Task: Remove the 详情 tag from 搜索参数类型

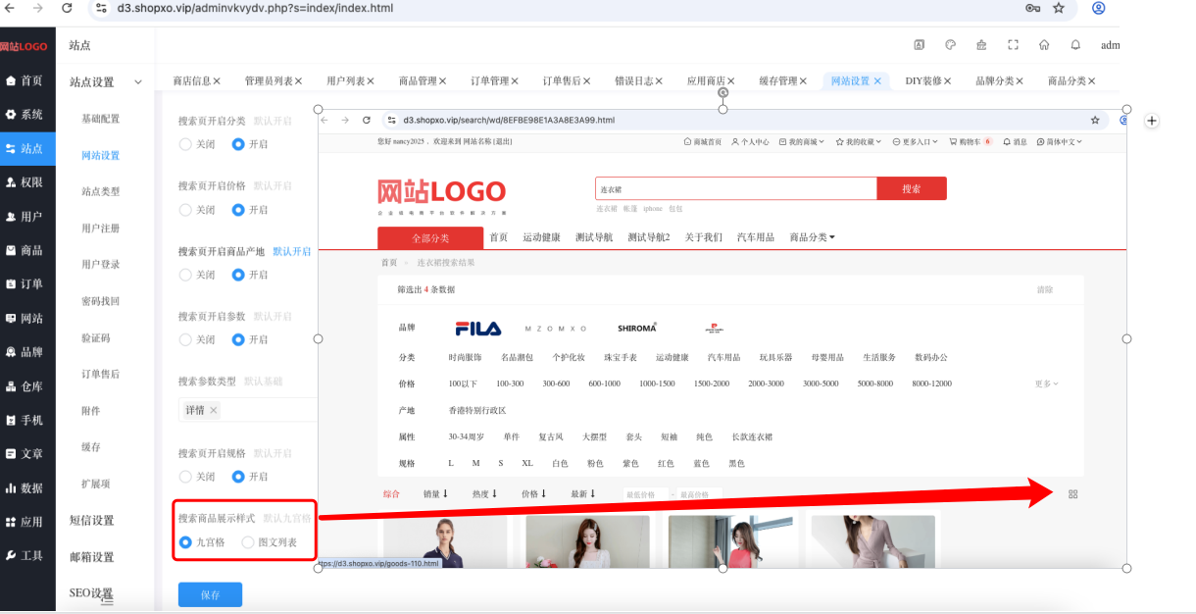Action: pyautogui.click(x=214, y=410)
